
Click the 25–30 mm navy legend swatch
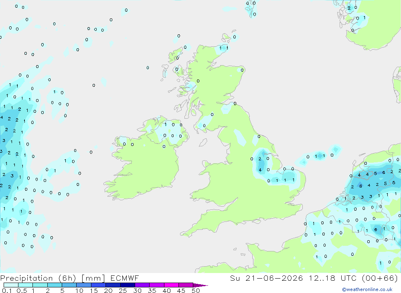(128, 285)
